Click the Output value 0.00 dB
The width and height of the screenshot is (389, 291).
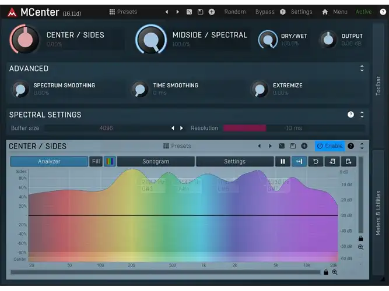pos(351,44)
